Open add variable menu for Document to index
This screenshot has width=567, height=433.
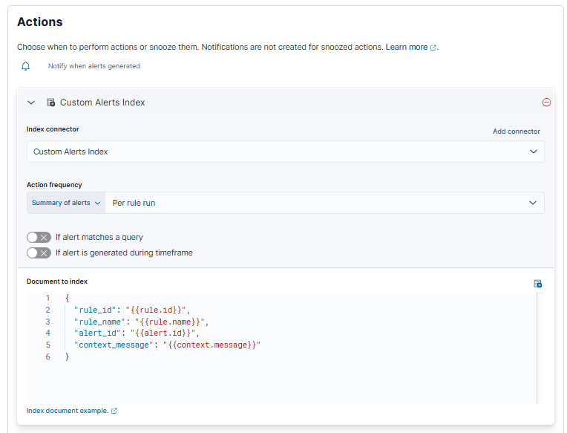(x=537, y=284)
